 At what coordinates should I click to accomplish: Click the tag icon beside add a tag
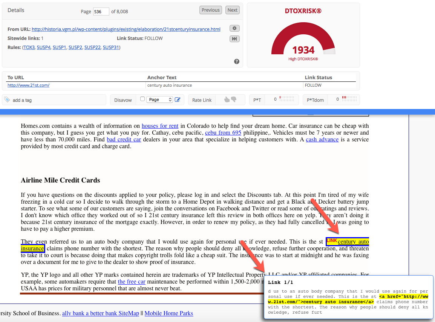[7, 100]
